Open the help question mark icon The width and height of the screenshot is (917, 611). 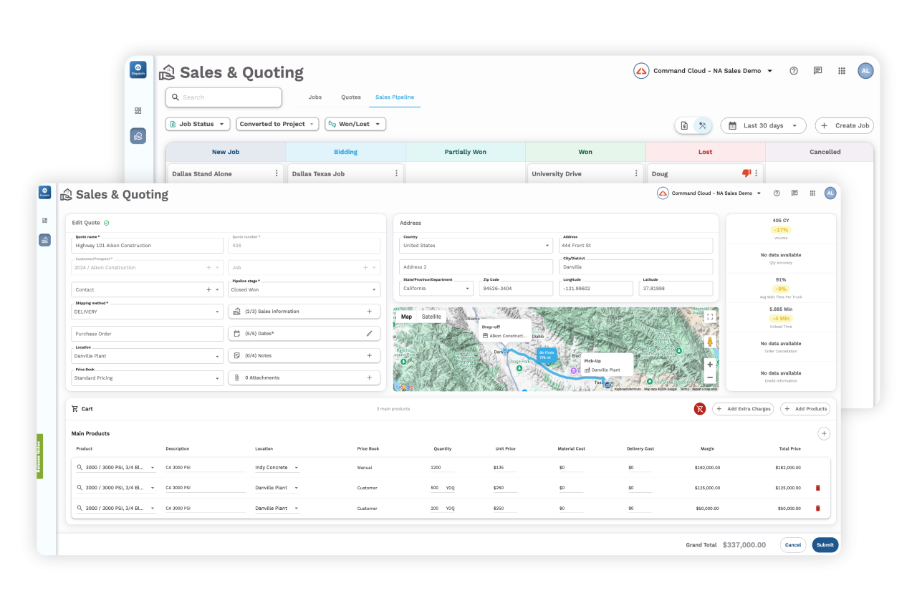pyautogui.click(x=777, y=193)
